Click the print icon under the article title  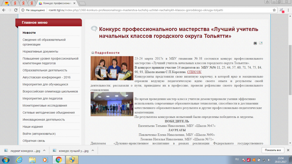255,43
